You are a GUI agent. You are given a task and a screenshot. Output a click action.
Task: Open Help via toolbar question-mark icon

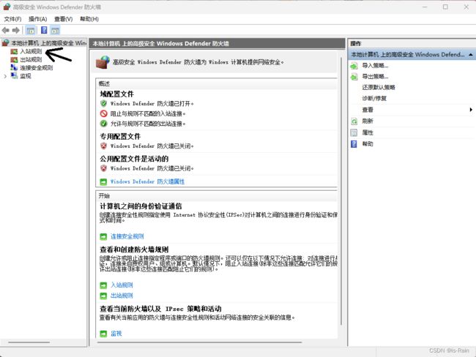pyautogui.click(x=44, y=30)
